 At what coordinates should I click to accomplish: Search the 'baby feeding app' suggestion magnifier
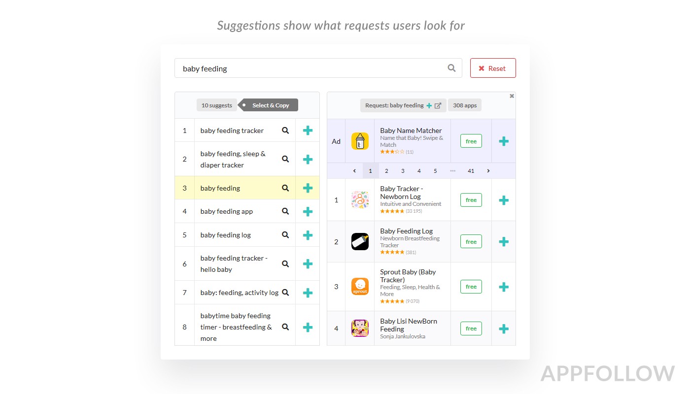coord(285,211)
